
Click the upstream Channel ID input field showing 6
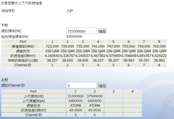82,85
